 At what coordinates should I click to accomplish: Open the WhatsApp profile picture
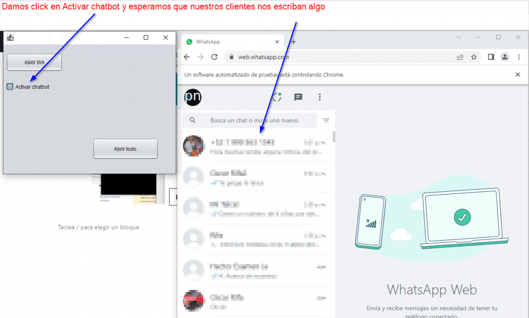pyautogui.click(x=193, y=97)
